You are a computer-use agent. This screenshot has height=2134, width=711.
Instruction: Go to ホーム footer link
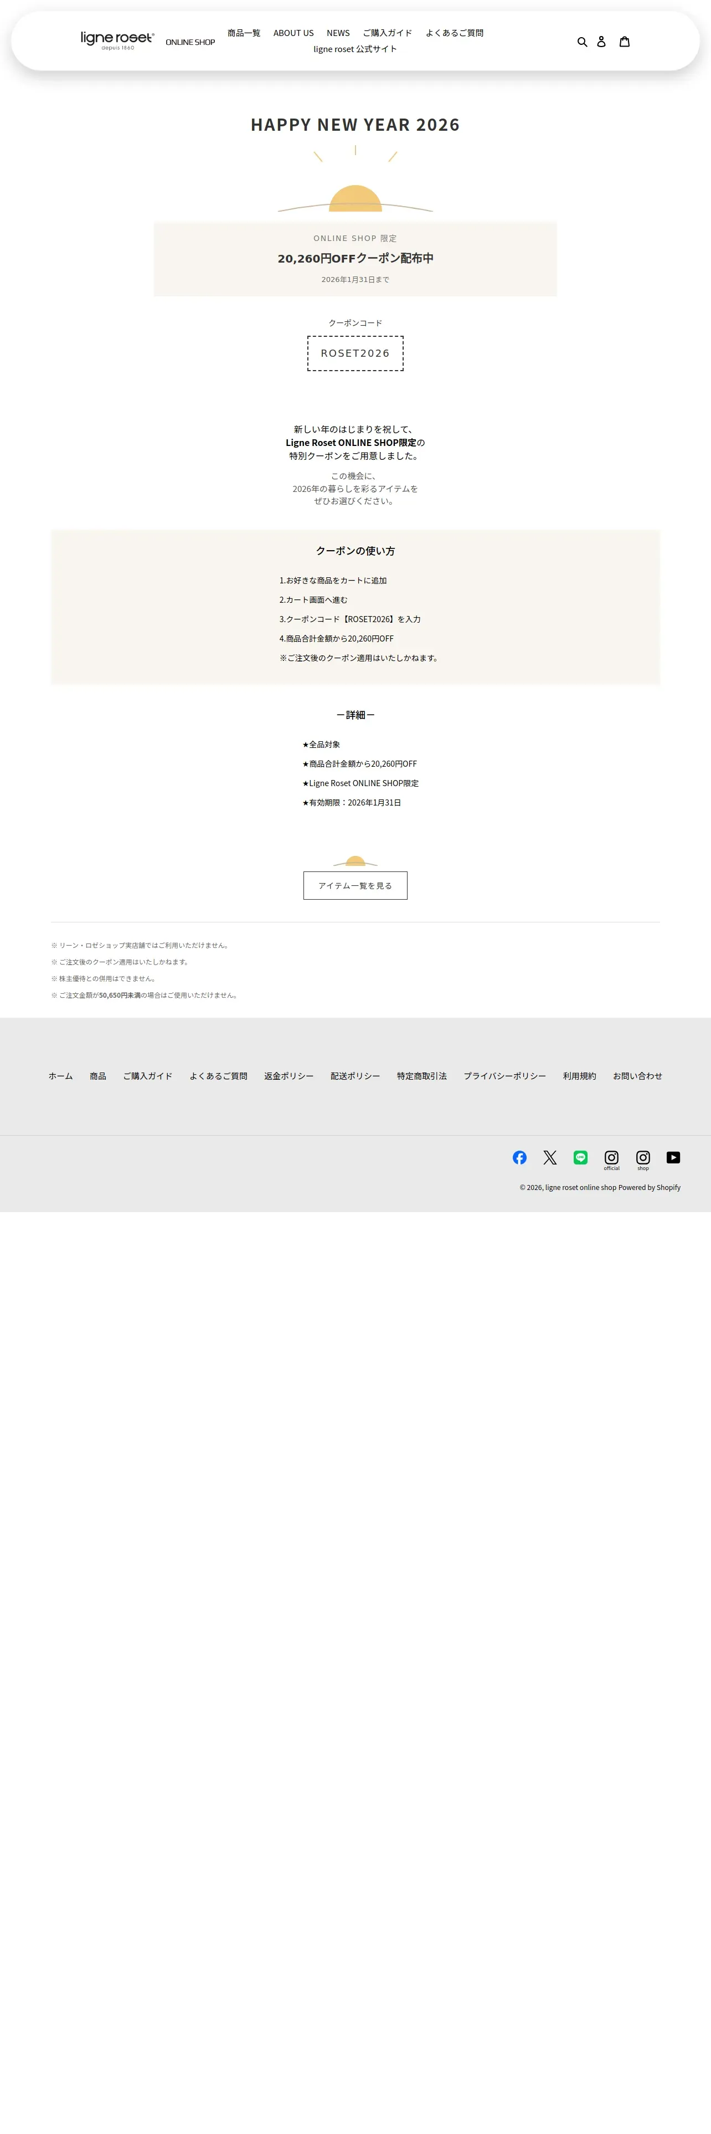tap(60, 1076)
